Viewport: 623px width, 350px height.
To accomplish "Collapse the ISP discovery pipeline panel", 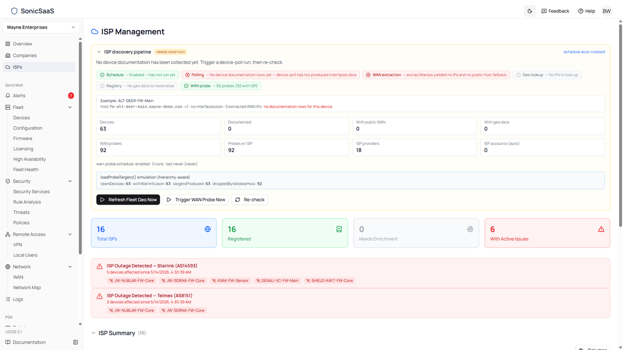I will point(99,52).
